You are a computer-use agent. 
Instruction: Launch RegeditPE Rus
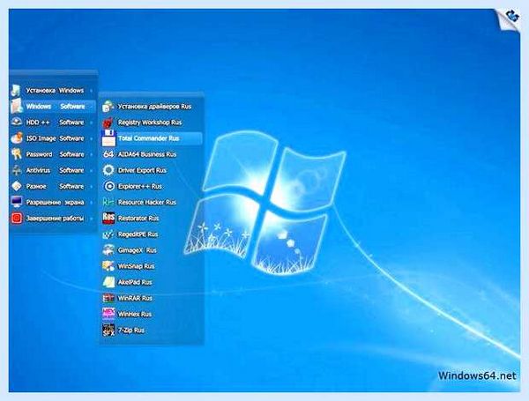[152, 234]
